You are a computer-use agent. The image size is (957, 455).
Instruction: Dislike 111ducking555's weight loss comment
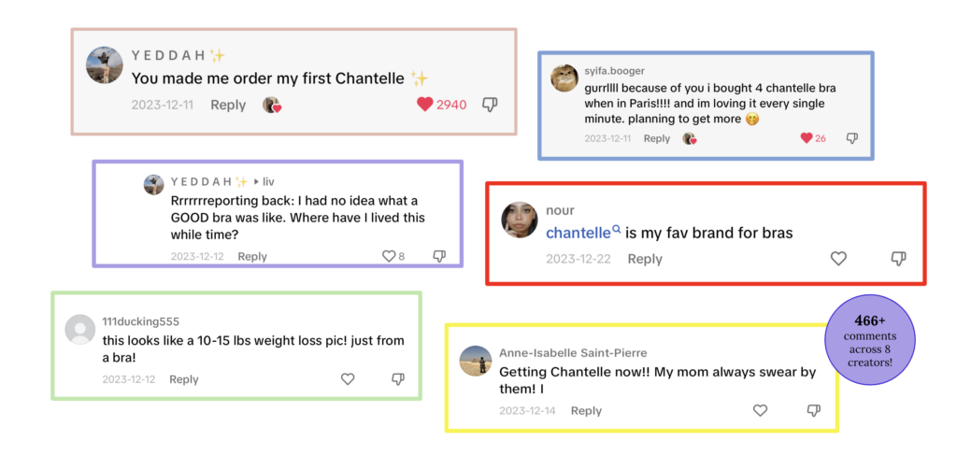(x=398, y=379)
